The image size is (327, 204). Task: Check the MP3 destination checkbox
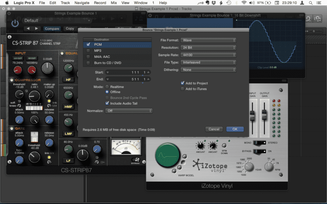[88, 51]
